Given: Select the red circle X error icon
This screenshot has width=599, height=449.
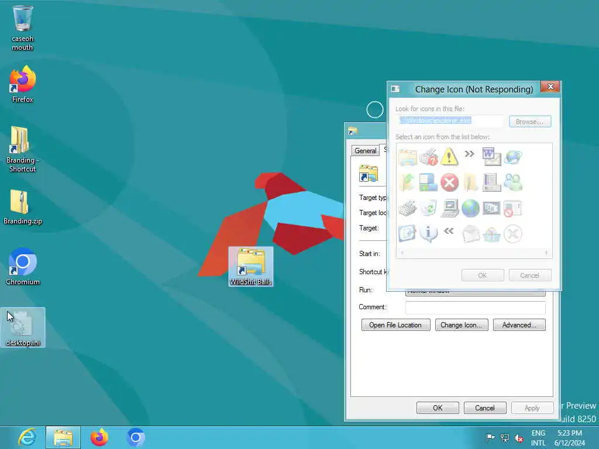Looking at the screenshot, I should tap(449, 182).
